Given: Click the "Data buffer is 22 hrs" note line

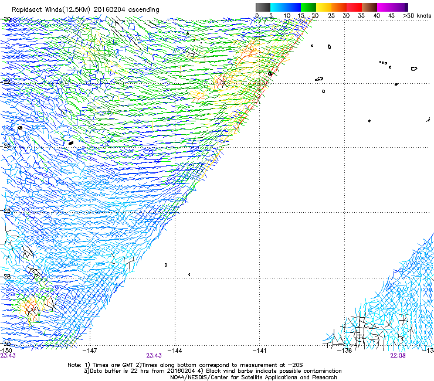Looking at the screenshot, I should pyautogui.click(x=212, y=371).
